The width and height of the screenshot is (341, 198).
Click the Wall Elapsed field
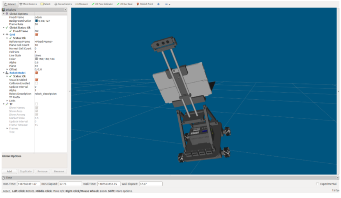(x=151, y=184)
